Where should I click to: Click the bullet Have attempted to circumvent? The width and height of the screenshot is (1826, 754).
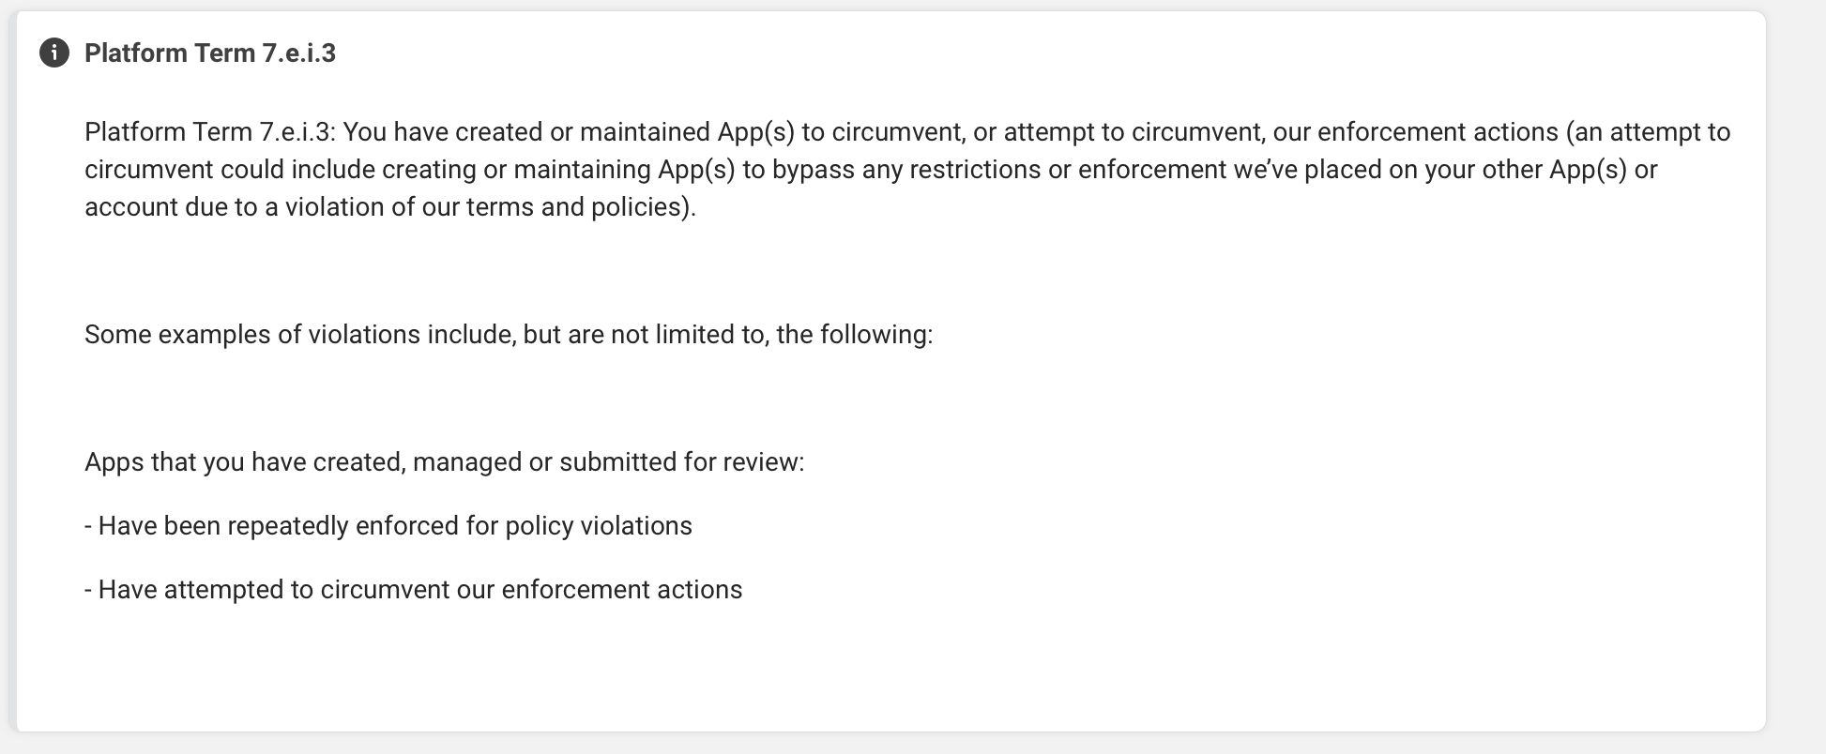tap(414, 590)
